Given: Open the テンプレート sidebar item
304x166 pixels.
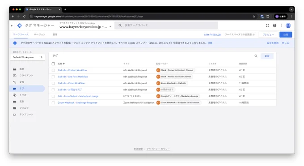Looking at the screenshot, I should [27, 115].
